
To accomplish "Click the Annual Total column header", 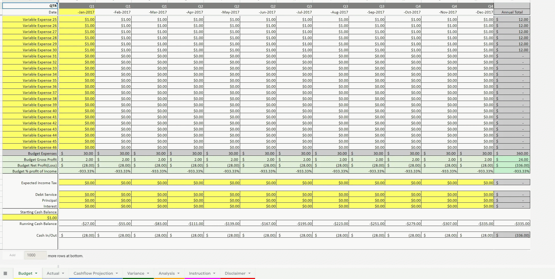I will (x=512, y=12).
